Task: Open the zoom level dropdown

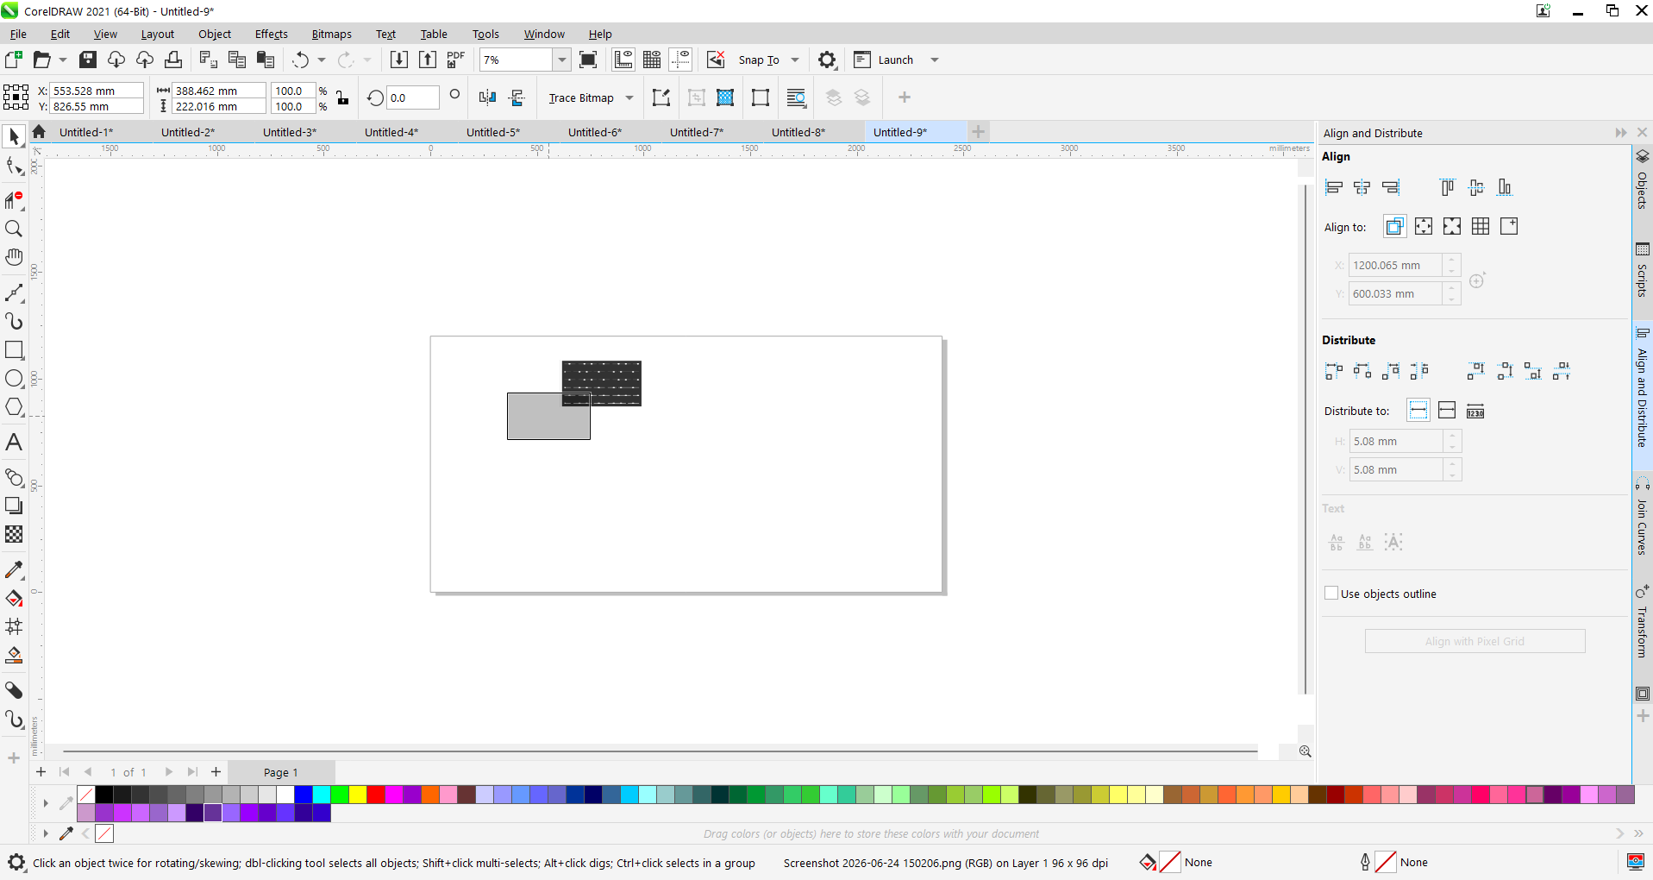Action: [x=562, y=60]
